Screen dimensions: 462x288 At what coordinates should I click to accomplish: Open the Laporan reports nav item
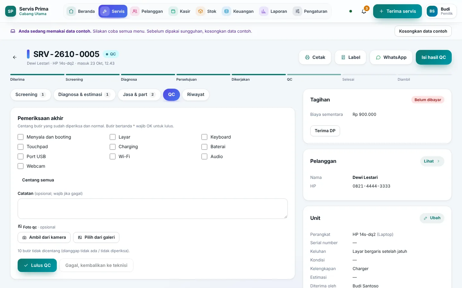pos(273,11)
